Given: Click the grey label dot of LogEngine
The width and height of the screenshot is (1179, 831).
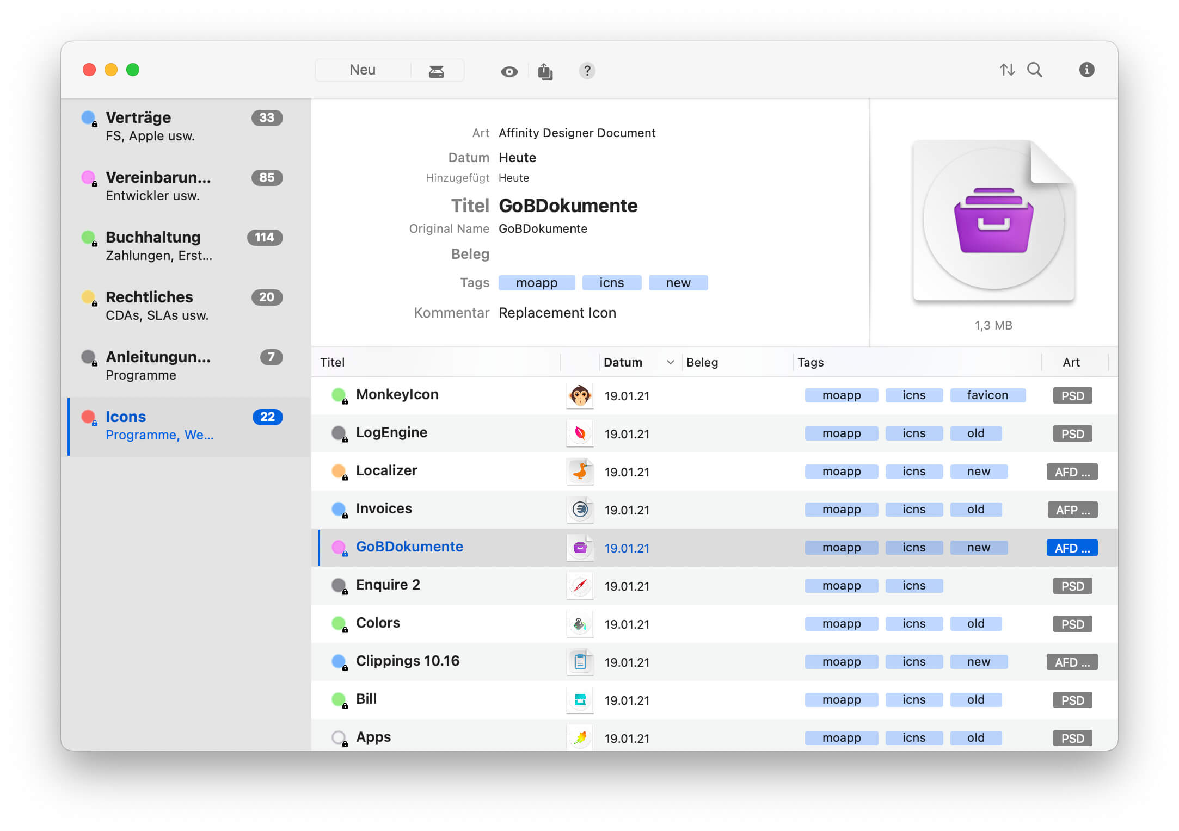Looking at the screenshot, I should (x=338, y=432).
